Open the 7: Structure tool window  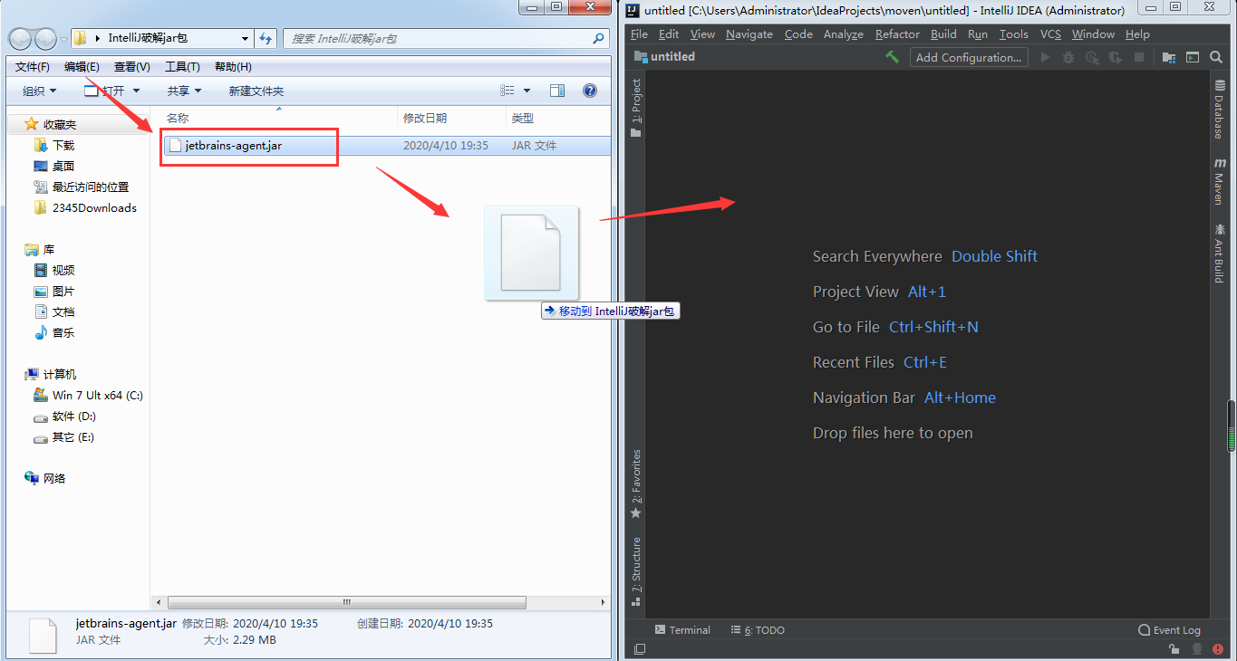(x=636, y=570)
